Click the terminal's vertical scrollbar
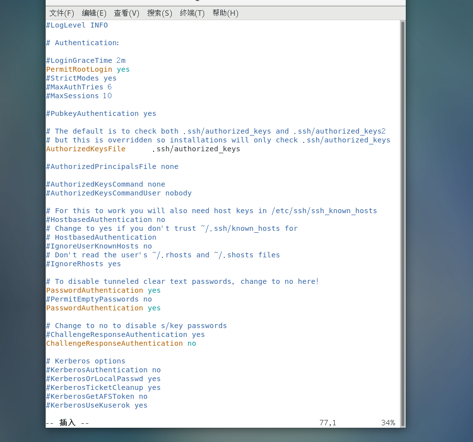This screenshot has width=473, height=442. tap(403, 221)
